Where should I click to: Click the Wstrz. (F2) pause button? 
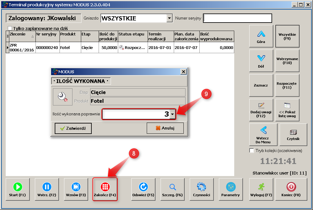(47, 189)
